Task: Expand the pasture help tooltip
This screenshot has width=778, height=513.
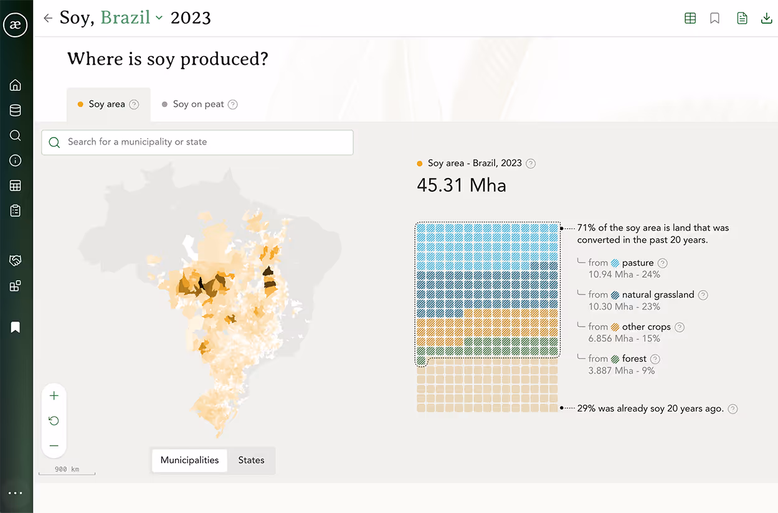Action: pos(662,263)
